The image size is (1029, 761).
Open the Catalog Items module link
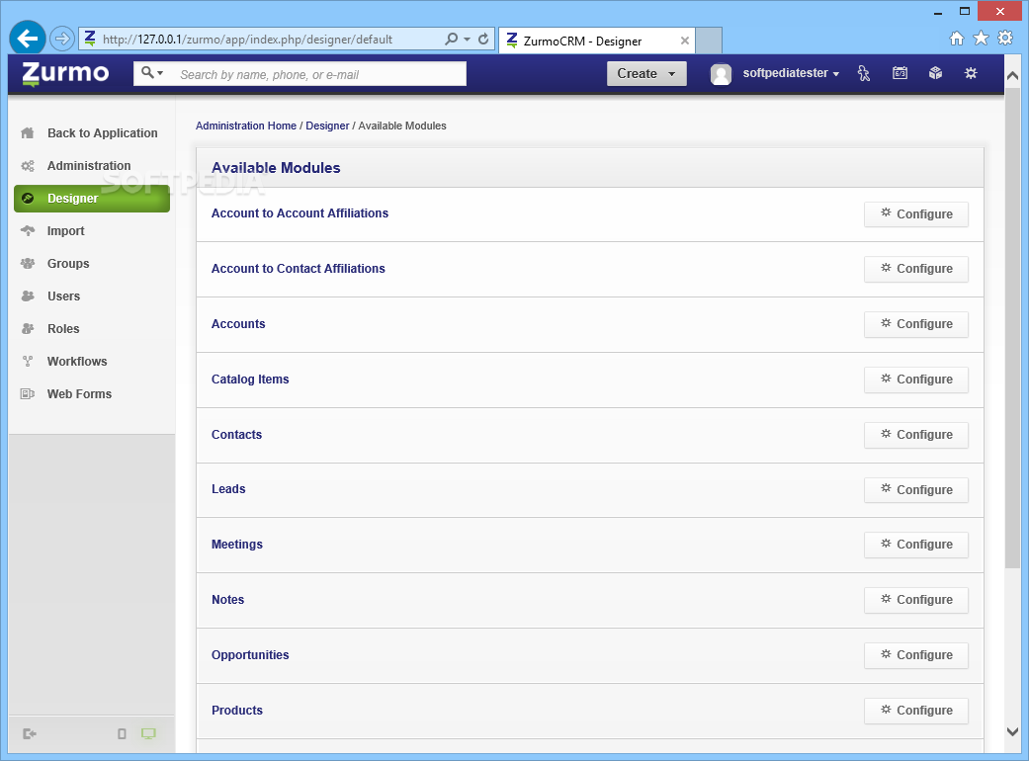pos(250,380)
